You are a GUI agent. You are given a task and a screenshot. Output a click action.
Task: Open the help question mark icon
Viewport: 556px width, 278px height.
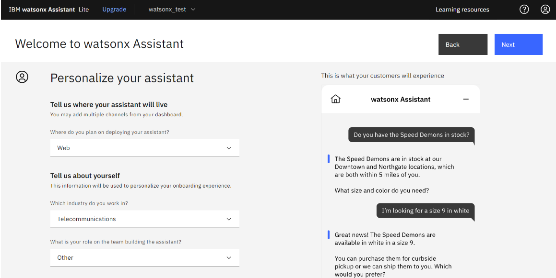(x=524, y=10)
